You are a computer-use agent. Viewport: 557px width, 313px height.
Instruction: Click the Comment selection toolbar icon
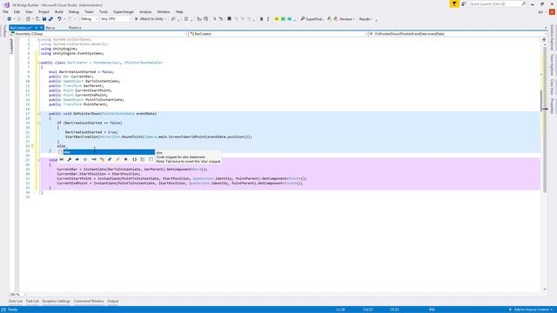point(215,19)
